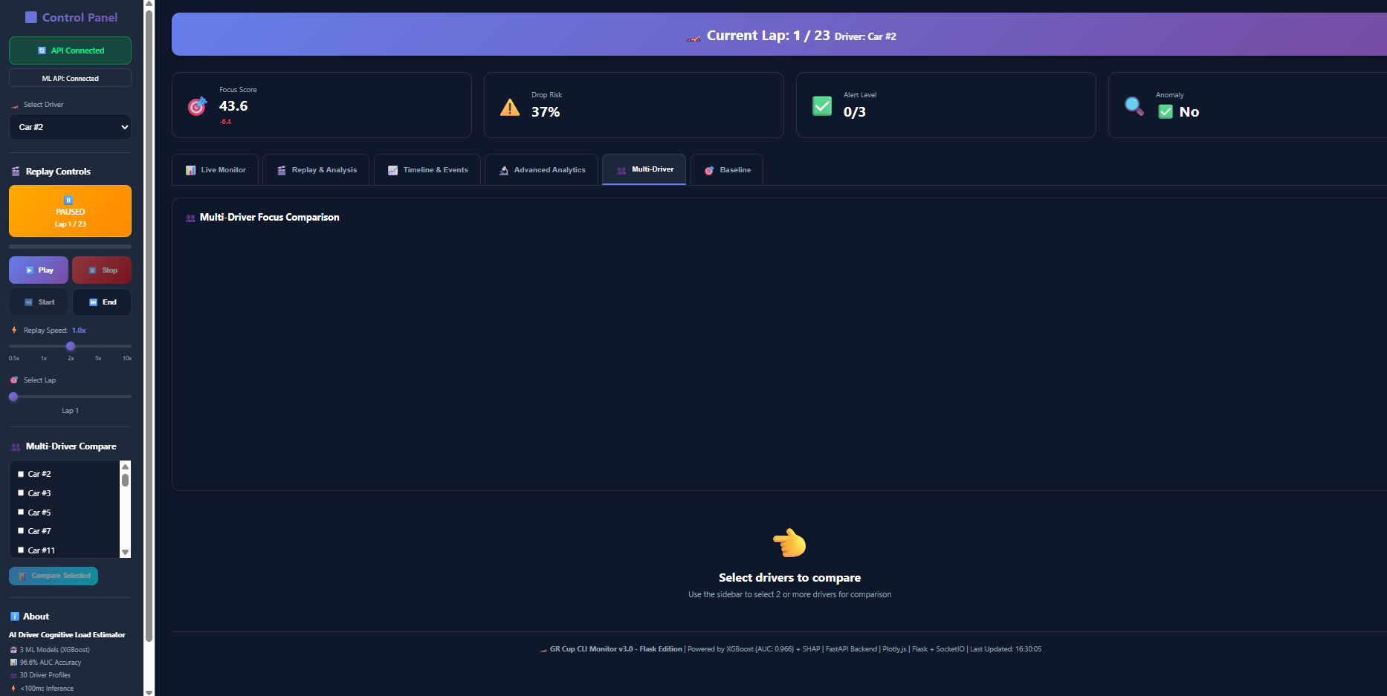Click the ML API: Connected status

coord(70,78)
